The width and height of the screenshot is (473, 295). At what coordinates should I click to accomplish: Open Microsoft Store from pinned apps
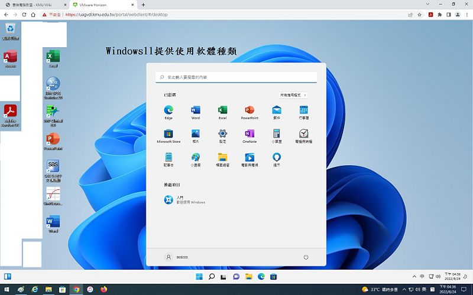point(169,136)
